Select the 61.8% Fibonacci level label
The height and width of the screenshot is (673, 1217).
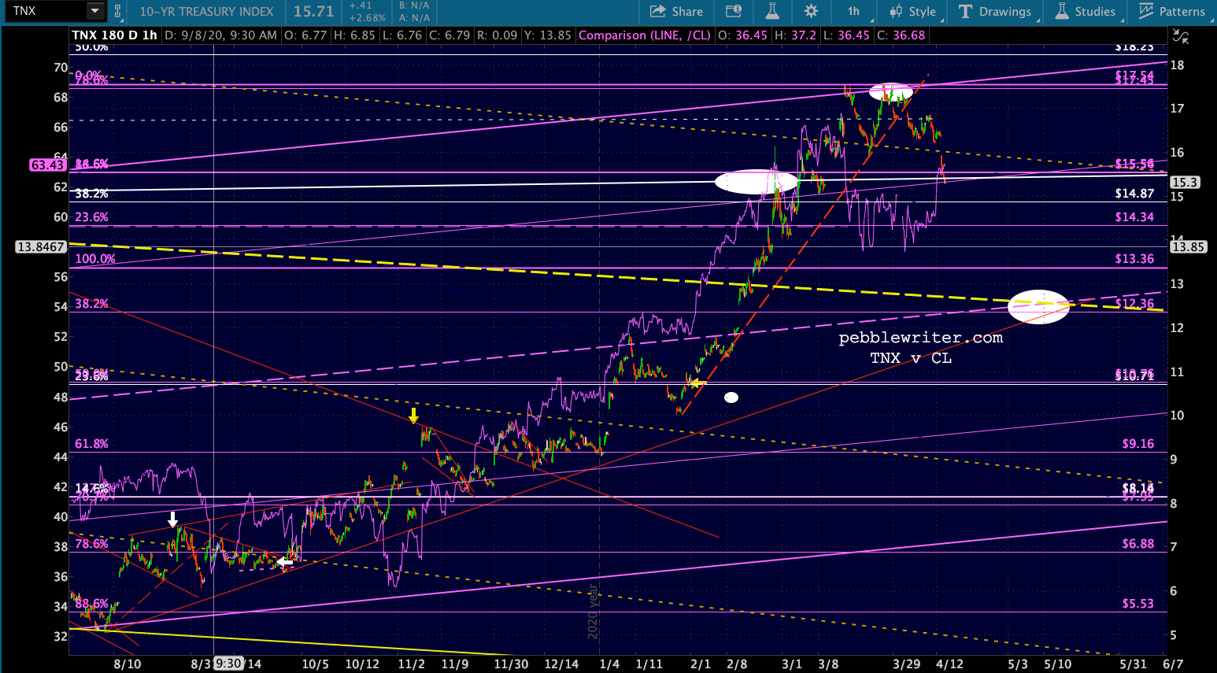(91, 444)
